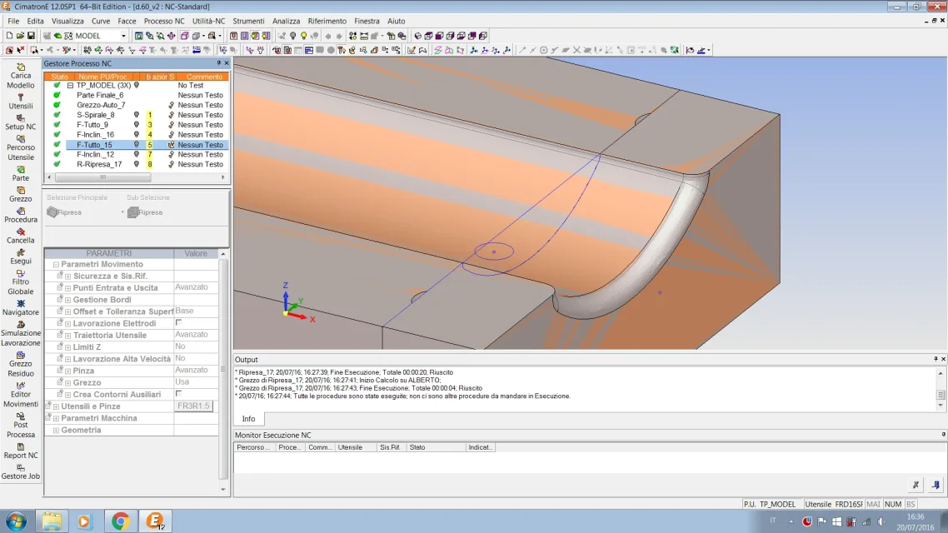This screenshot has height=533, width=948.
Task: Open the Simulazione Lavorazione tool
Action: (x=21, y=325)
